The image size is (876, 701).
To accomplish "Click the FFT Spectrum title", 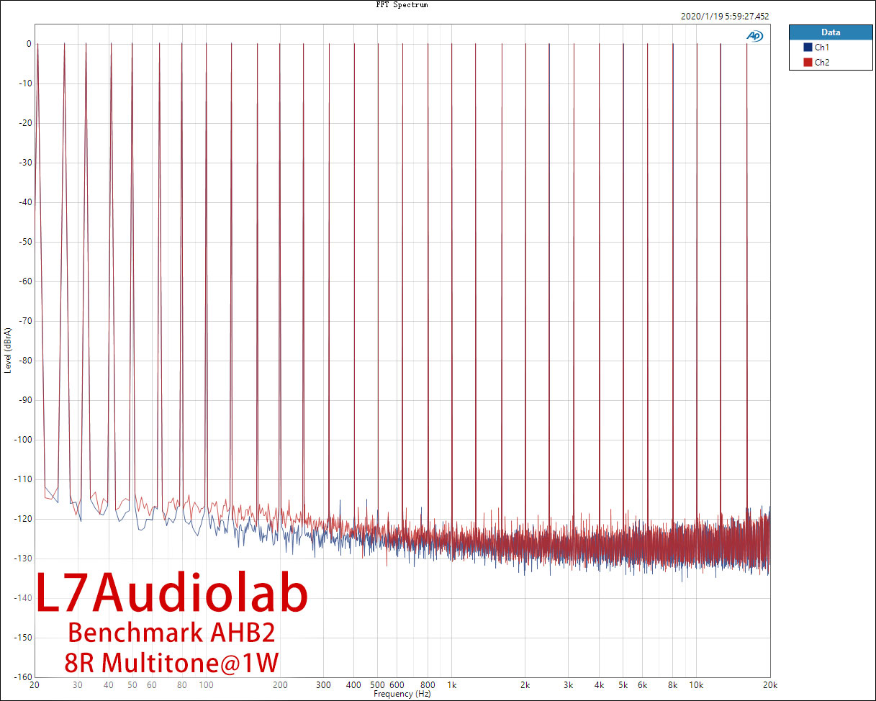I will point(402,4).
